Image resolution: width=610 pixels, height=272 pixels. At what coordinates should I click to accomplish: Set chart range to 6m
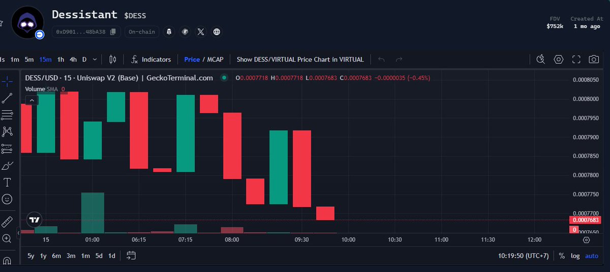56,256
